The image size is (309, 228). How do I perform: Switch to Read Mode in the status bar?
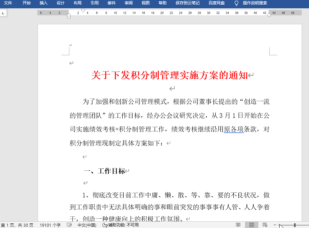tap(238, 225)
